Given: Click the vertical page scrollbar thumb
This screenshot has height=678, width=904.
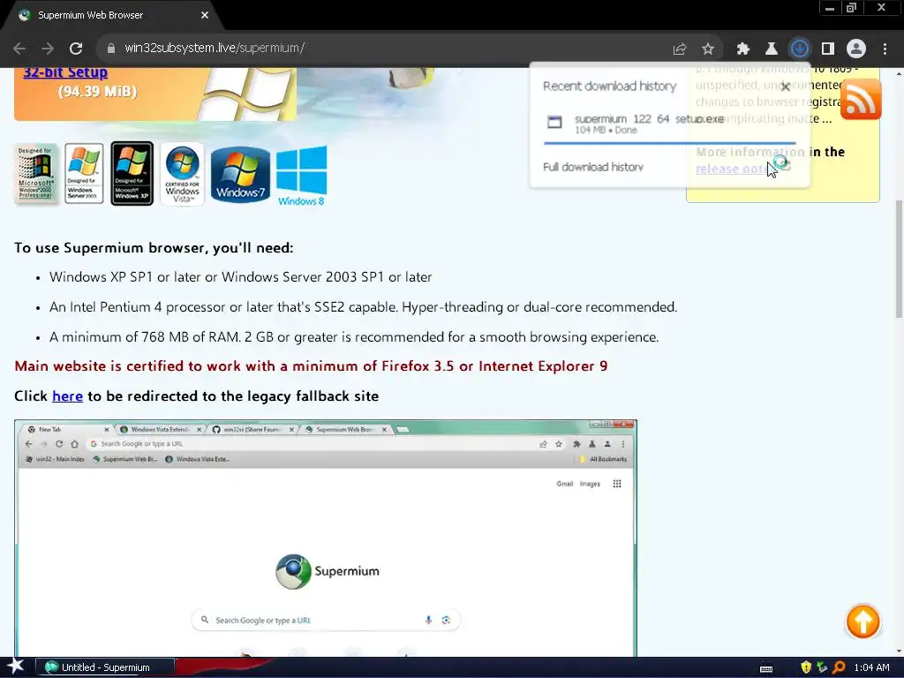Looking at the screenshot, I should tap(899, 259).
